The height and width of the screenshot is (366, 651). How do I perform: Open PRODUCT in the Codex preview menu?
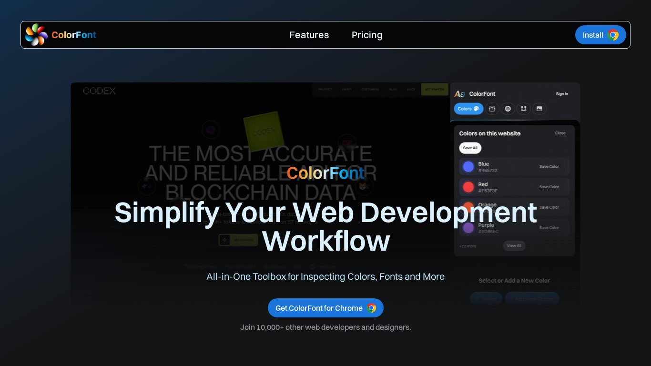coord(325,89)
